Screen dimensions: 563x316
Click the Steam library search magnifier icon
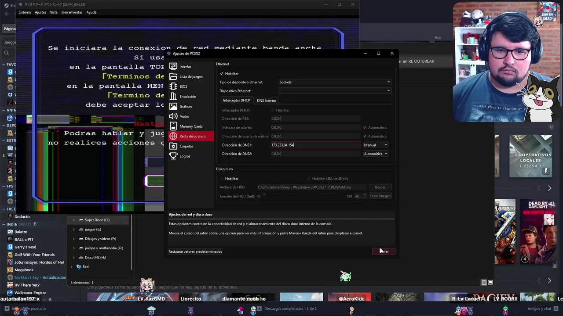pos(6,53)
